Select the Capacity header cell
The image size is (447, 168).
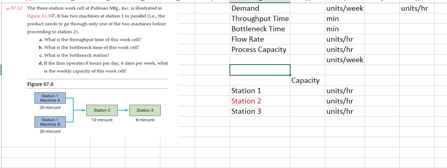pyautogui.click(x=308, y=80)
